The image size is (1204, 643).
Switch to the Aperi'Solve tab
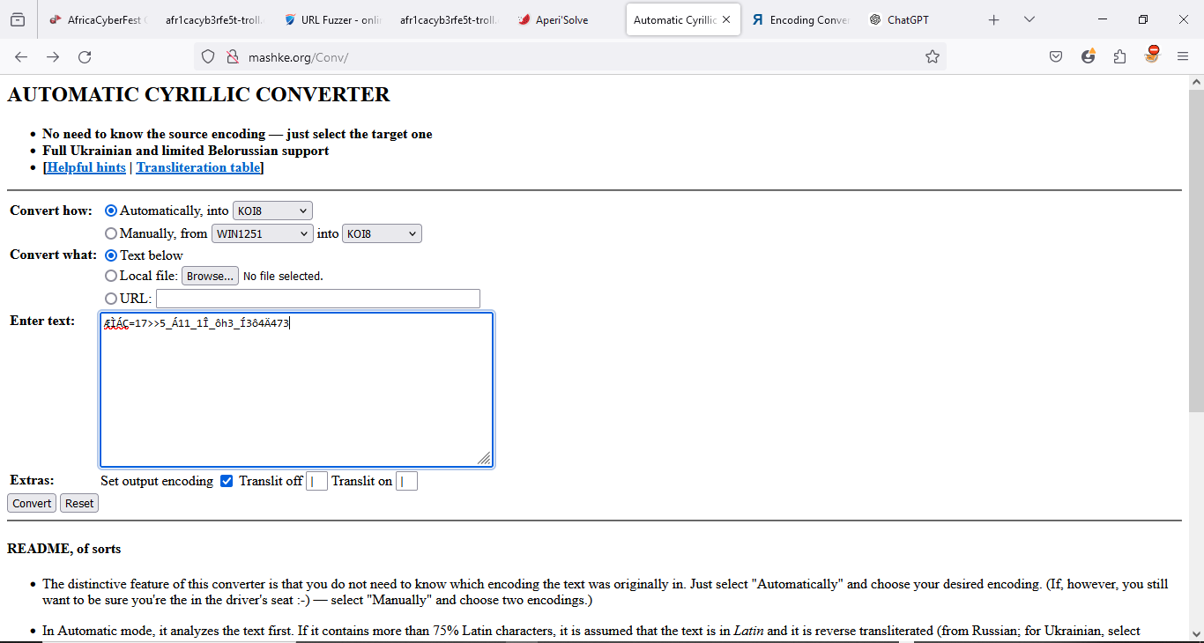pos(561,19)
